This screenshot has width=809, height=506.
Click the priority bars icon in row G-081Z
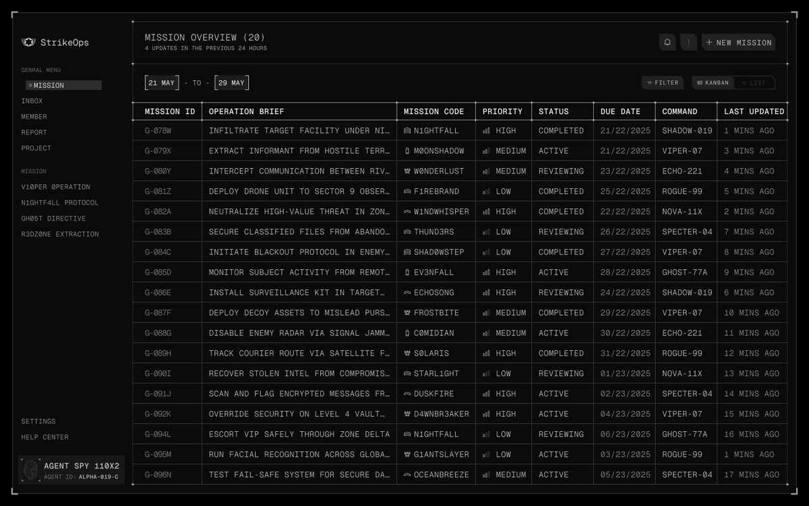pyautogui.click(x=487, y=192)
